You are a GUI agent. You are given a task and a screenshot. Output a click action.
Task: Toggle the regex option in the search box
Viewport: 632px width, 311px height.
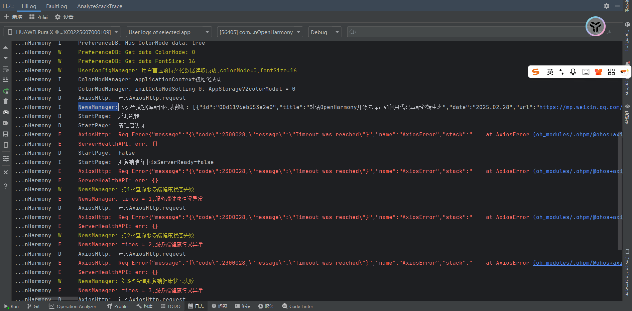pos(609,32)
